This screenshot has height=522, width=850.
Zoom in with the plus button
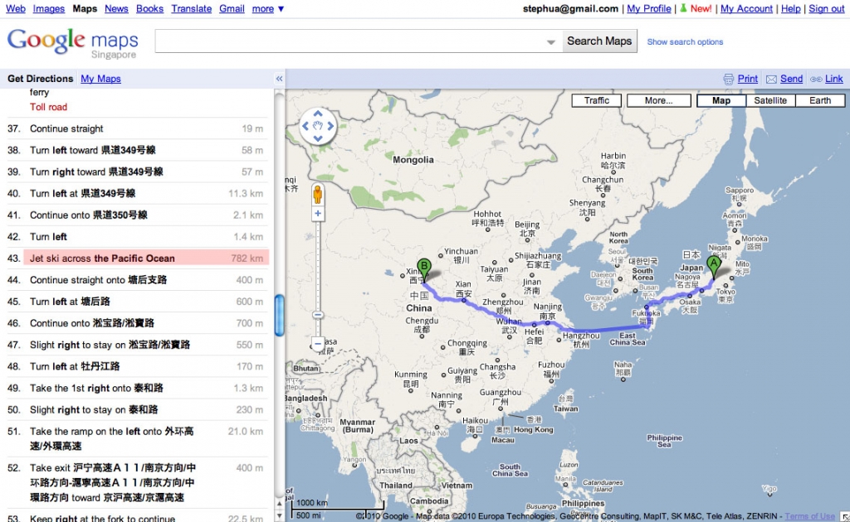coord(318,214)
